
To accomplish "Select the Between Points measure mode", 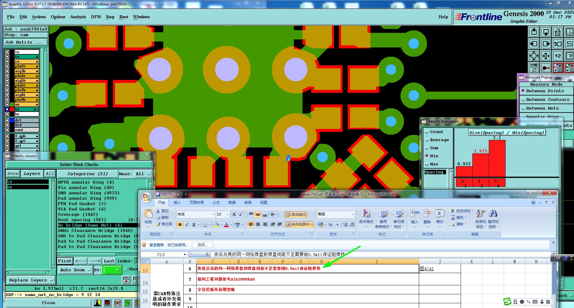I will [545, 91].
